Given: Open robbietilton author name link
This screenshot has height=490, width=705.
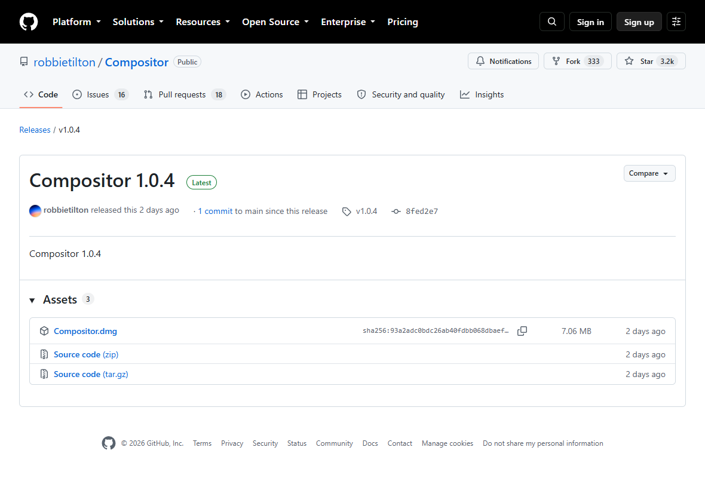Looking at the screenshot, I should click(x=66, y=210).
